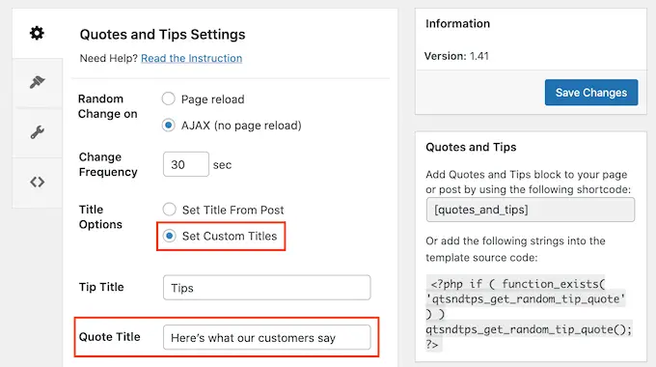Click the Information panel heading
656x367 pixels.
457,23
